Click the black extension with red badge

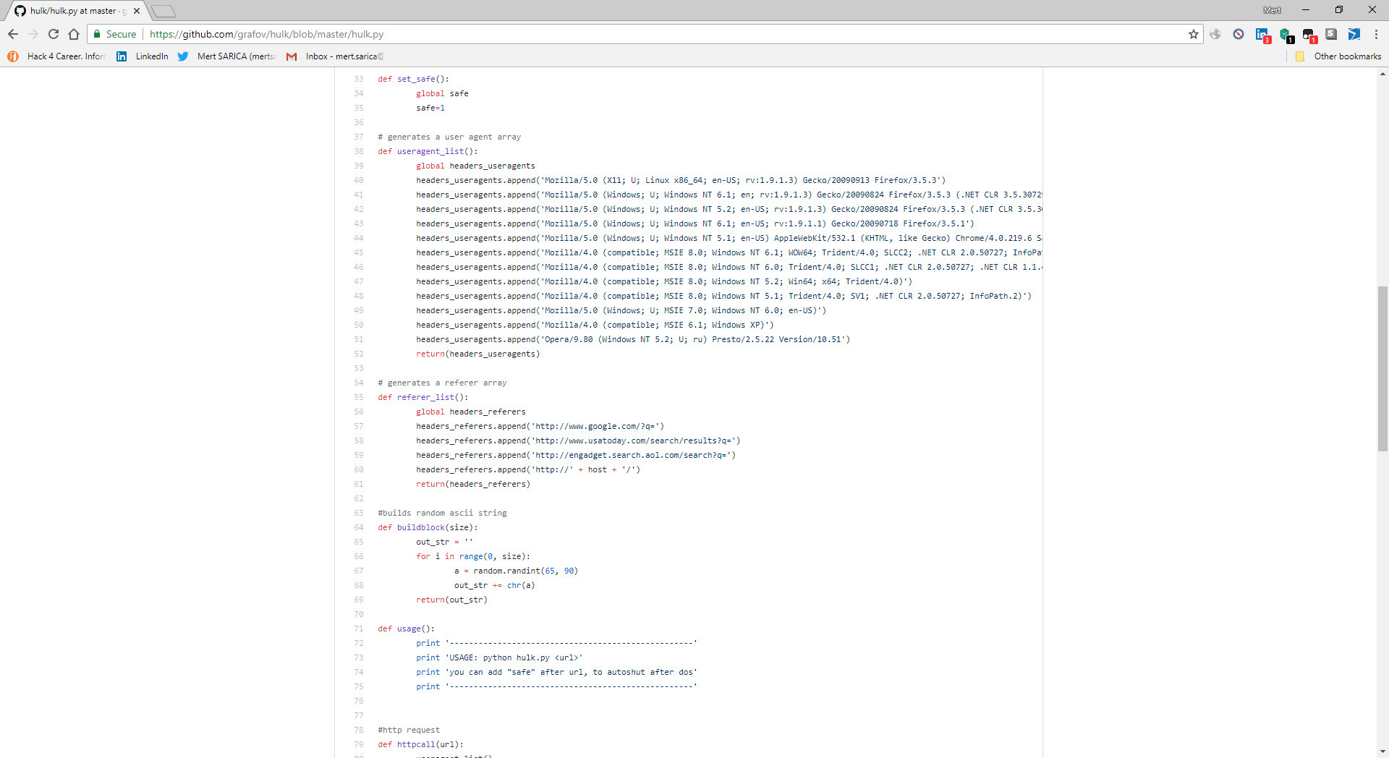(1309, 35)
